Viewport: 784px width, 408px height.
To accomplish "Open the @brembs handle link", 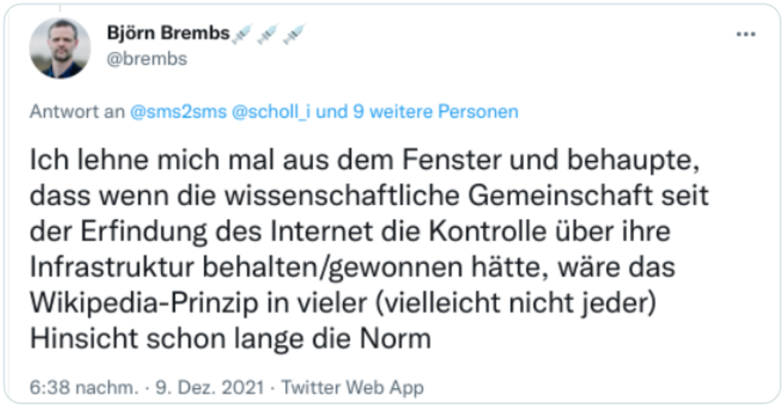I will pyautogui.click(x=147, y=59).
